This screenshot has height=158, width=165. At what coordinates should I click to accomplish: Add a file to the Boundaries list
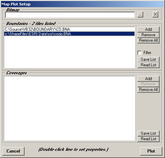point(148,29)
